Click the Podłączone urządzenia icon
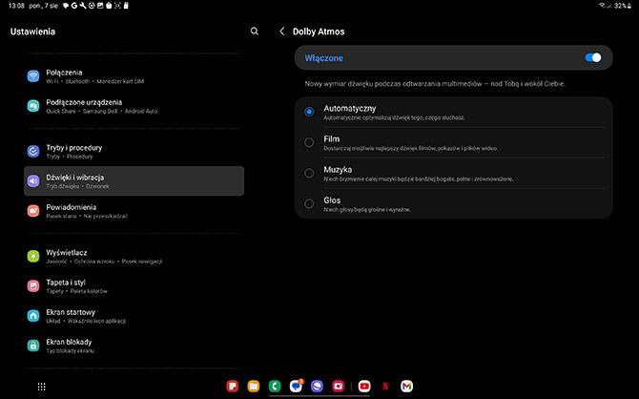639x399 pixels. [x=33, y=106]
